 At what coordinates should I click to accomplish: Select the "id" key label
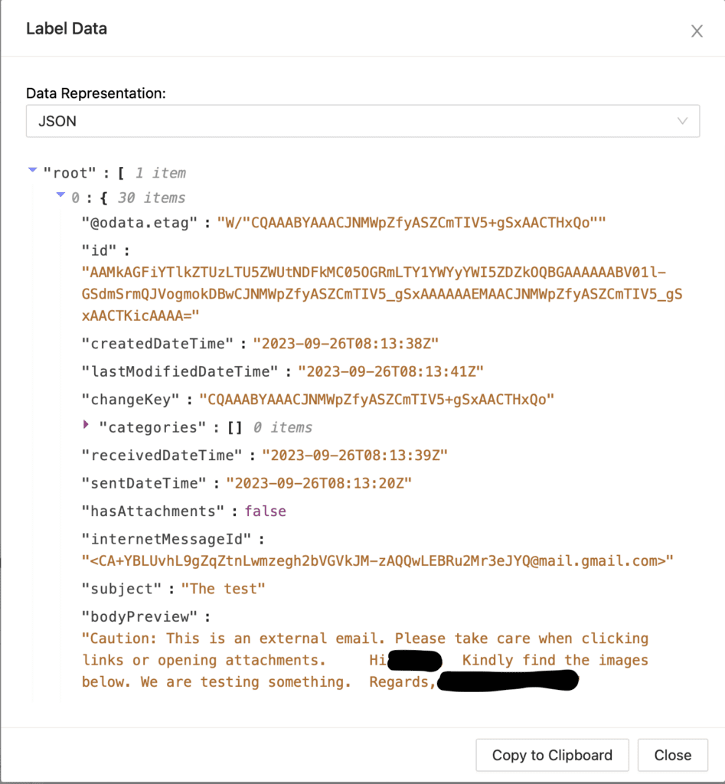tap(99, 250)
